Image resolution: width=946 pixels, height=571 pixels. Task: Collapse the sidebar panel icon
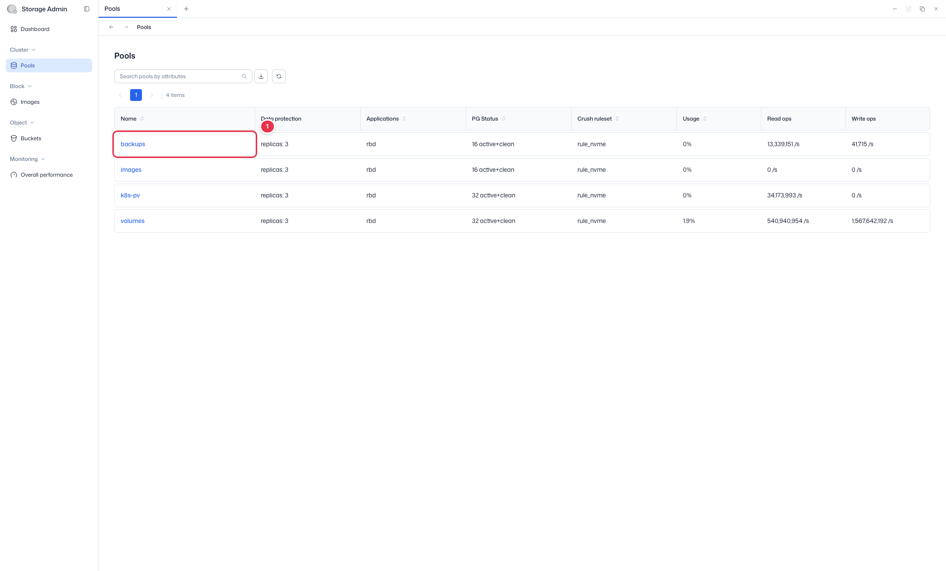[87, 9]
